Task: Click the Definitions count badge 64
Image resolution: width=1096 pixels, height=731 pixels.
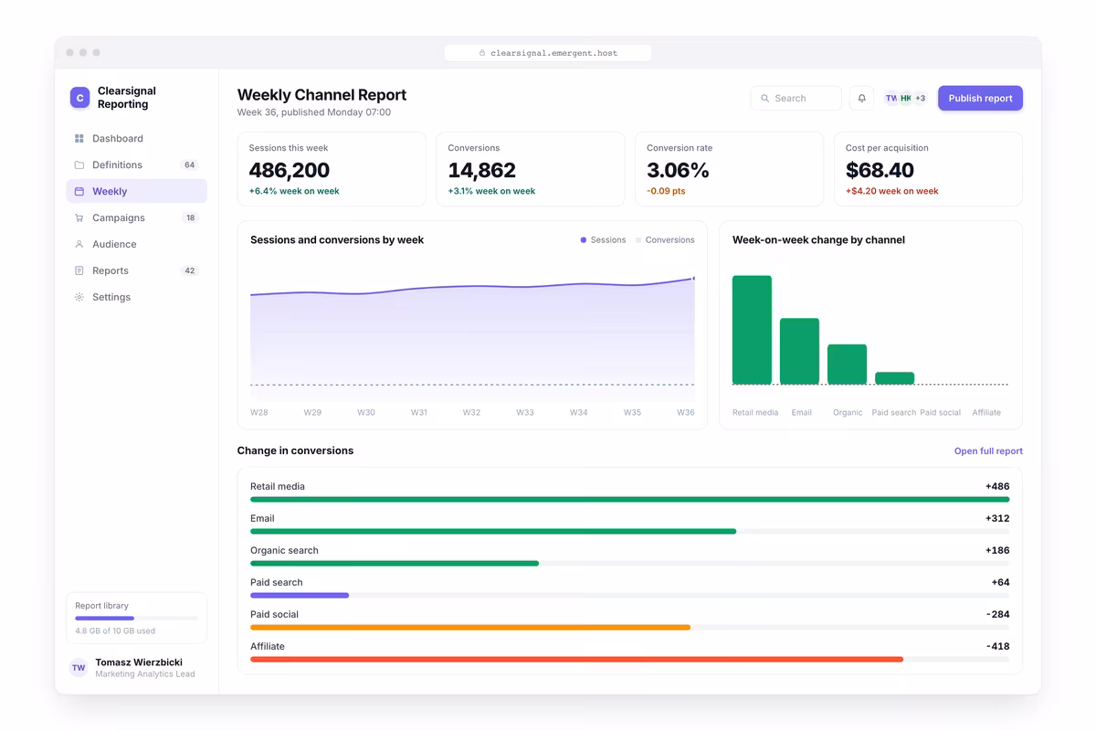Action: [189, 165]
